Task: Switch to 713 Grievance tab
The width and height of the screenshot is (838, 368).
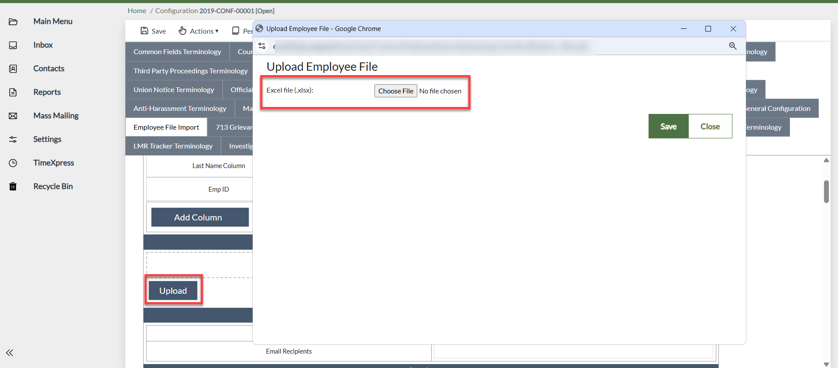Action: (230, 127)
